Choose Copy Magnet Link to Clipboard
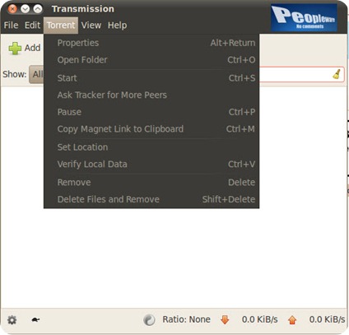Viewport: 349px width, 335px height. point(151,129)
